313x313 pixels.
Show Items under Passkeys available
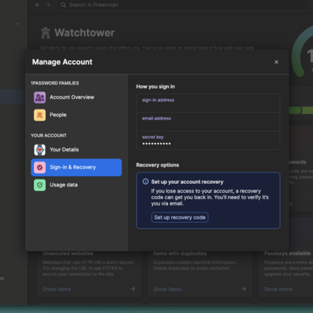278,289
